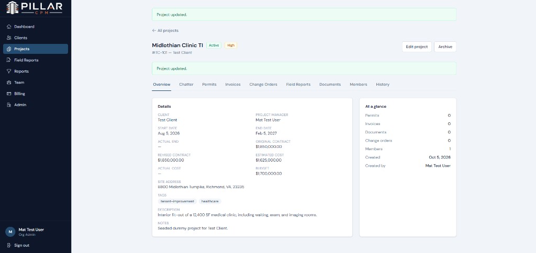Click the healthcare tag
The height and width of the screenshot is (253, 536).
tap(210, 201)
